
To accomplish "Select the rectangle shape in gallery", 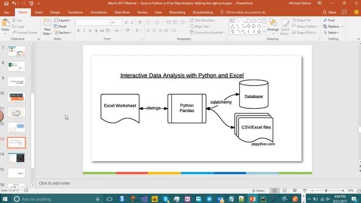I will [248, 21].
